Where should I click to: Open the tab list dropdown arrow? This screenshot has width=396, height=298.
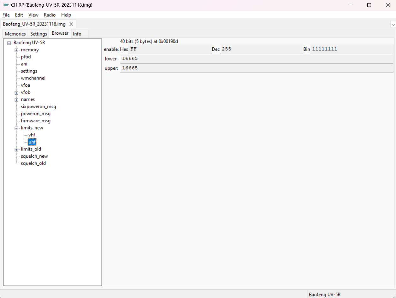point(393,24)
